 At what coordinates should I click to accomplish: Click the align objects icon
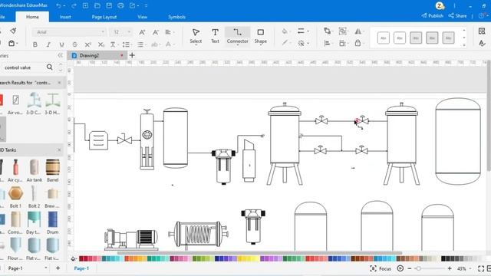pos(328,43)
